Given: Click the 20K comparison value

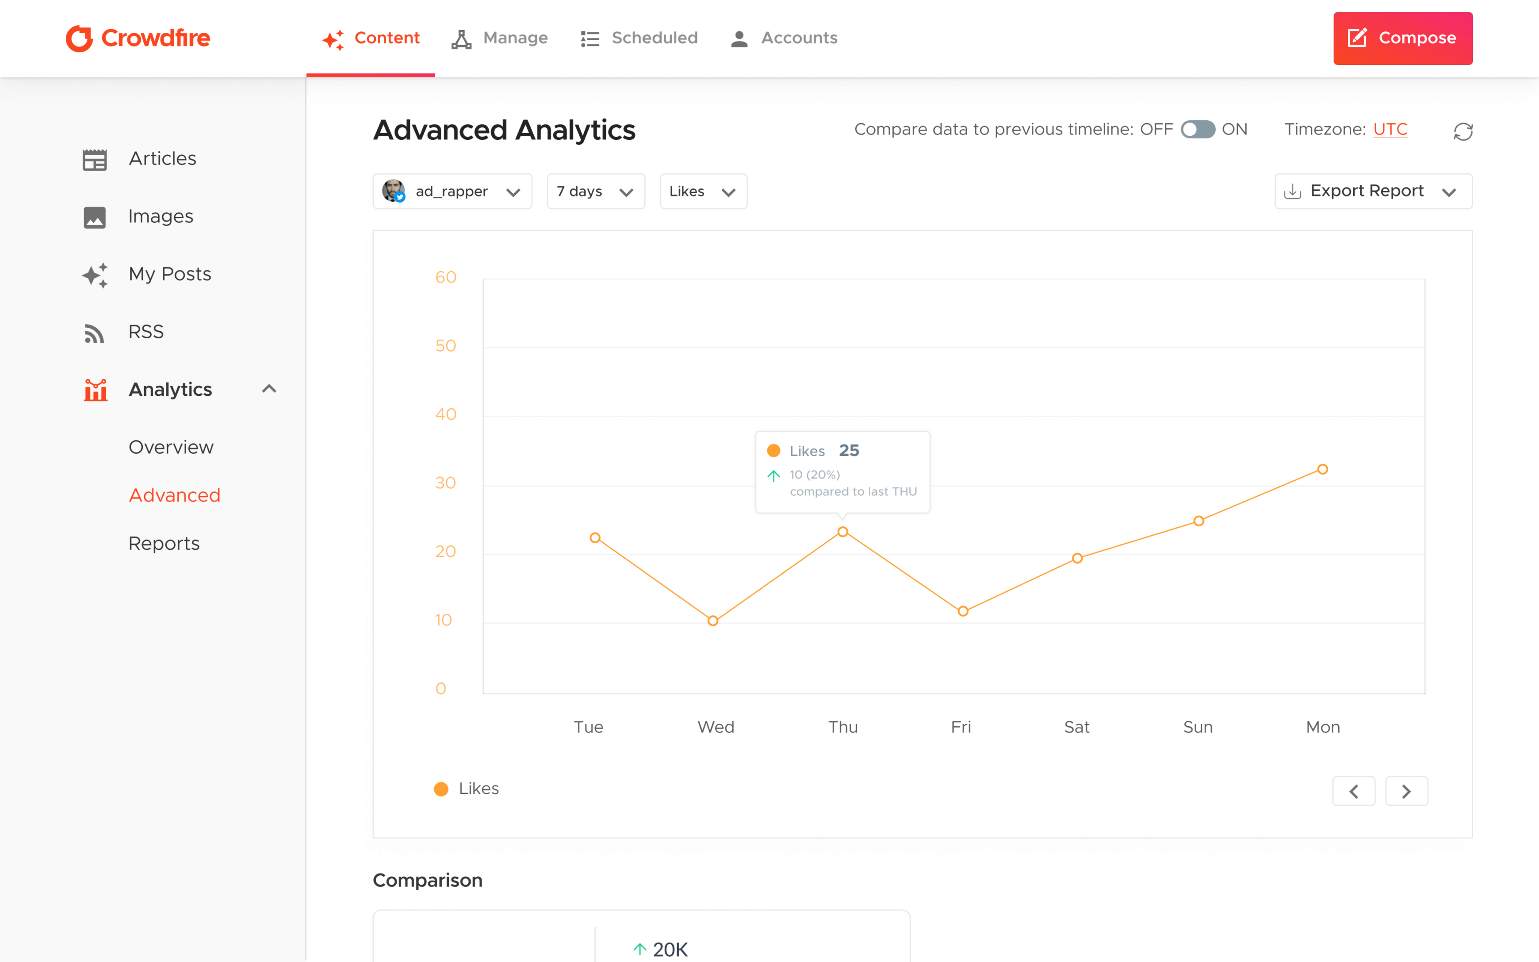Looking at the screenshot, I should 670,949.
